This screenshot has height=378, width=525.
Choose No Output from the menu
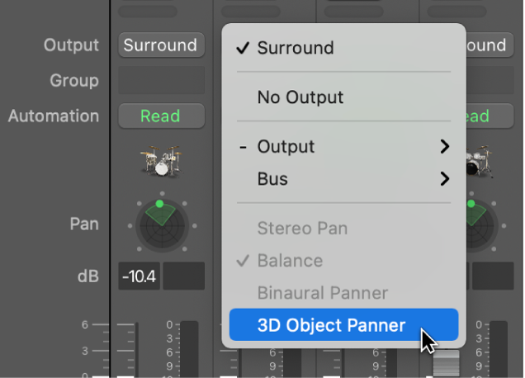coord(300,97)
